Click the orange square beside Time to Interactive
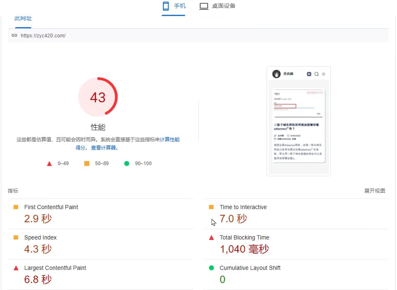This screenshot has width=397, height=290. (212, 207)
